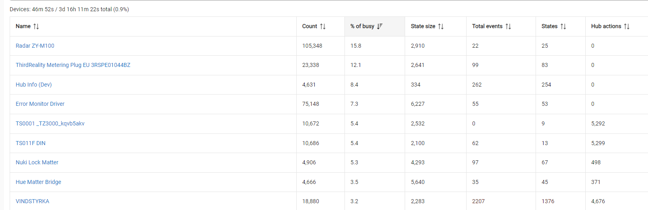Click the Total events header label
The width and height of the screenshot is (648, 210).
[x=487, y=26]
